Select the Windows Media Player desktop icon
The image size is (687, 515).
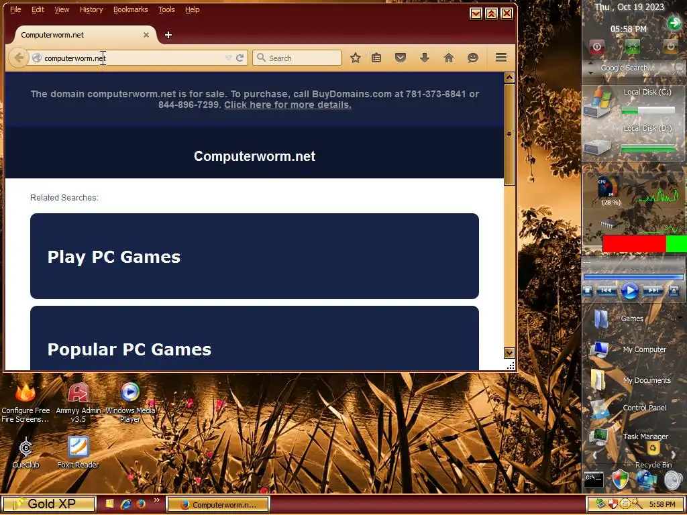(x=130, y=403)
